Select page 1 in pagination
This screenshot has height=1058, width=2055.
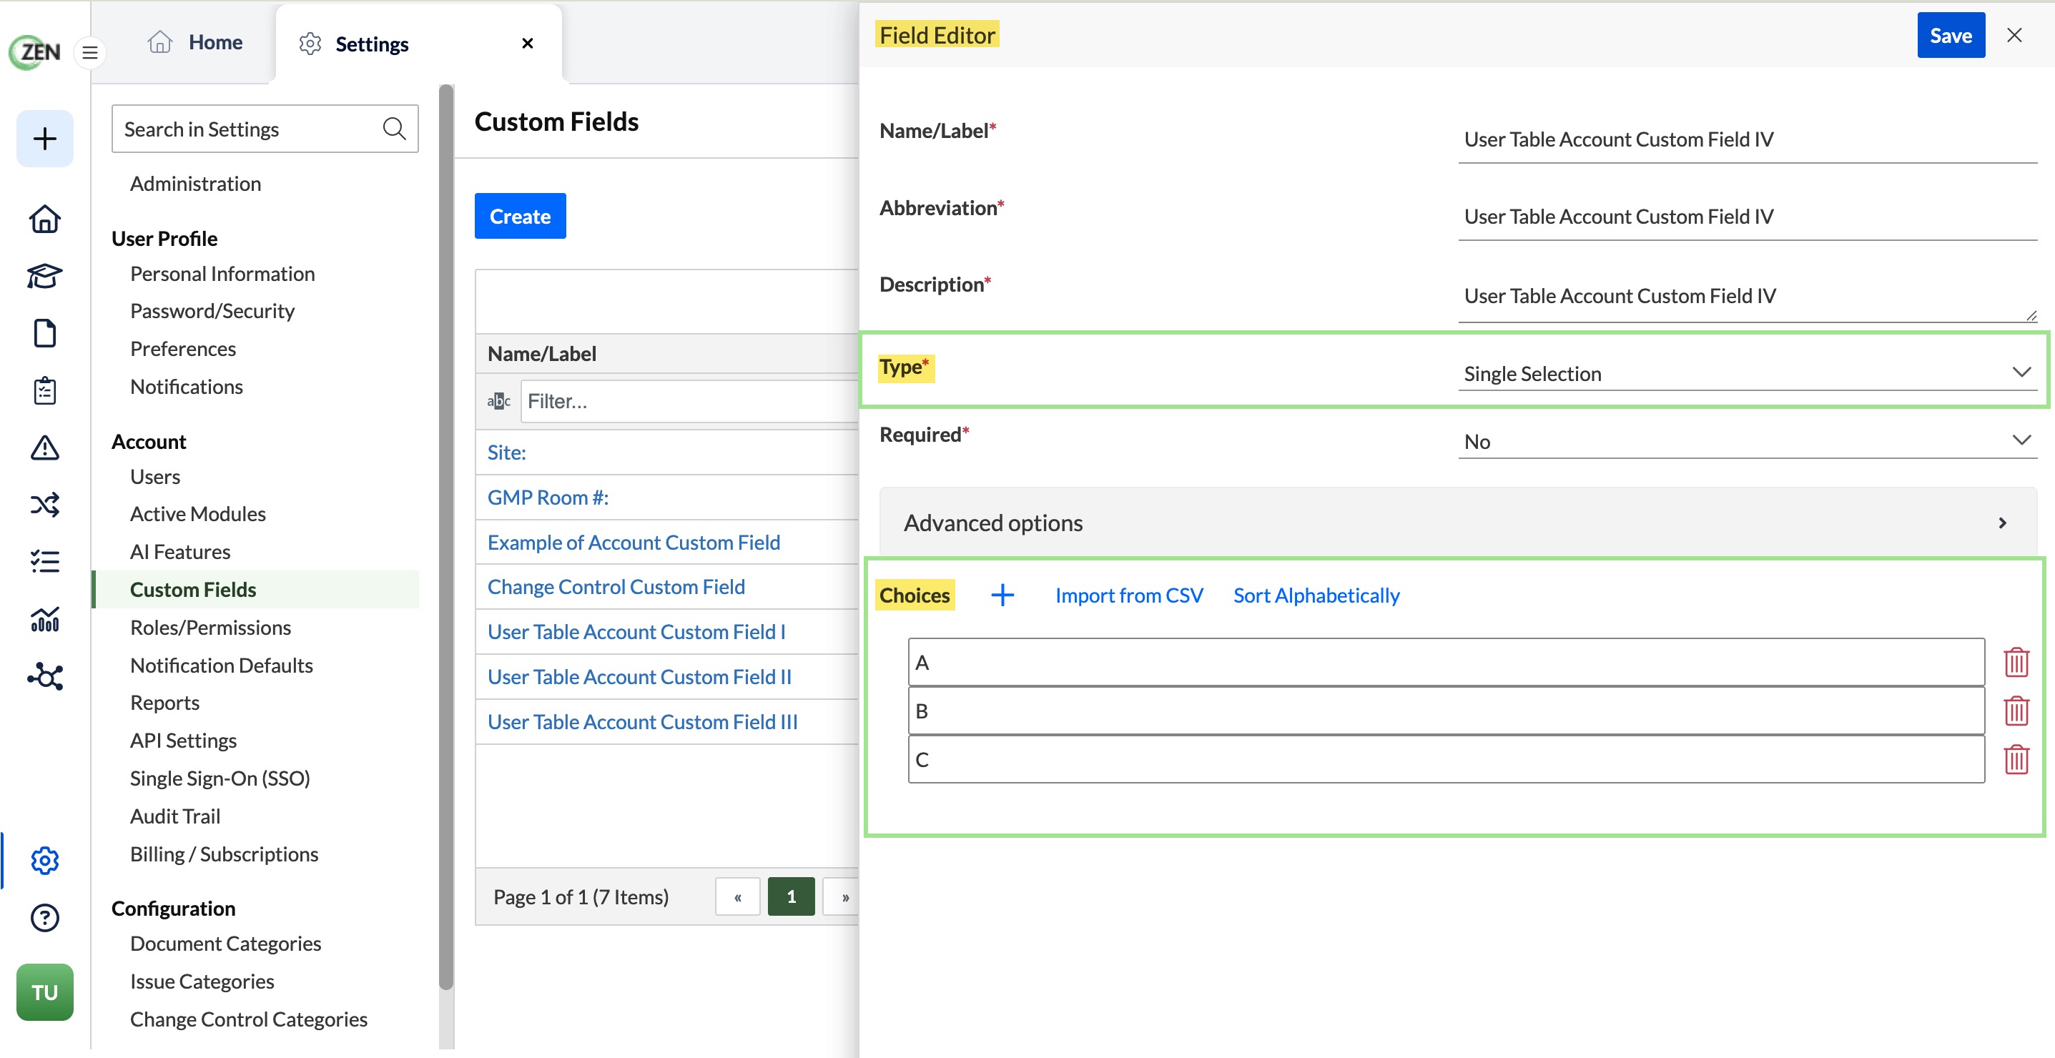792,897
